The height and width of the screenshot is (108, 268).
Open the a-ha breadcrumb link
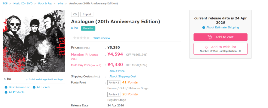click(61, 3)
